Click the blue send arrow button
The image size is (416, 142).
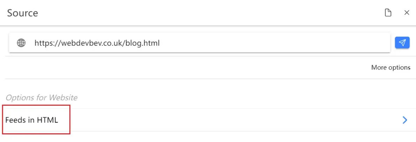click(402, 43)
